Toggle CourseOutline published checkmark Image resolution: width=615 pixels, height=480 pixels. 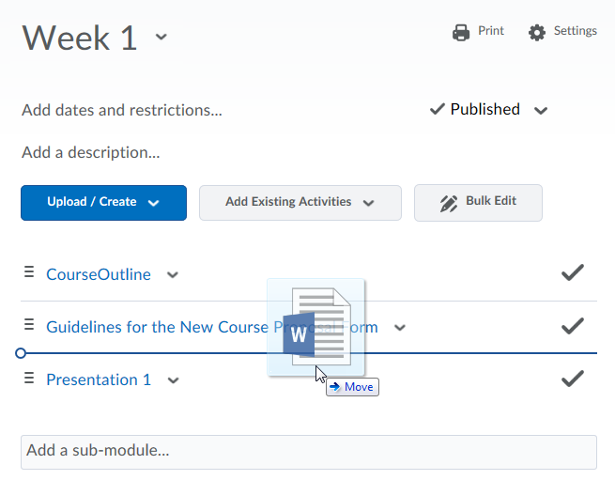(x=572, y=273)
